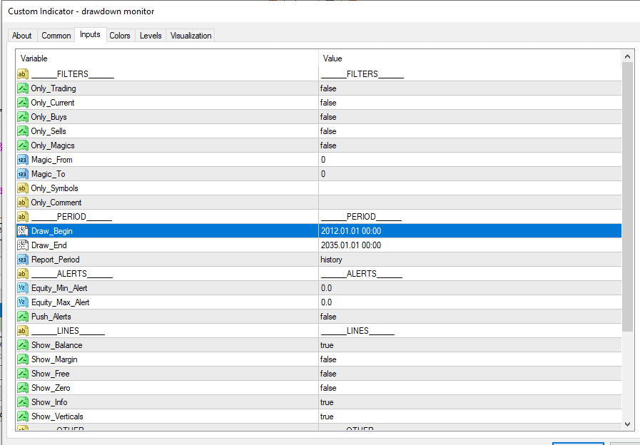Click the bool icon beside Only_Current
Screen dimensions: 640x445
click(x=23, y=103)
